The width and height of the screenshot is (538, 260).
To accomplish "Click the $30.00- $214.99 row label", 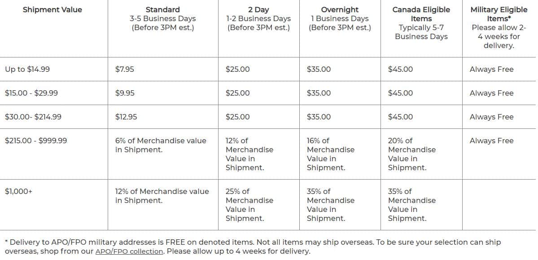I will coord(33,117).
